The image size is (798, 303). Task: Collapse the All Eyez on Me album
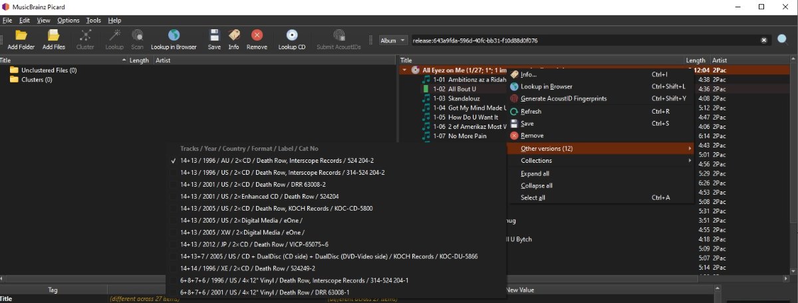[404, 70]
